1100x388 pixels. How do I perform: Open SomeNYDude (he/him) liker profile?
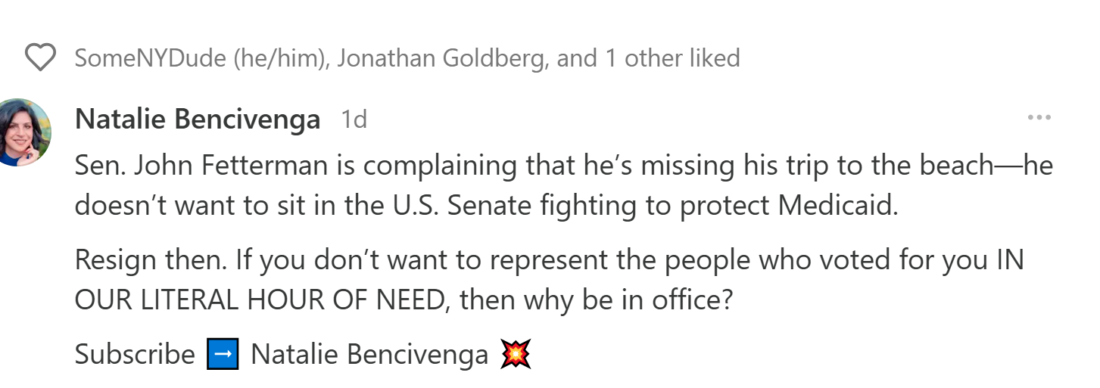click(x=200, y=58)
